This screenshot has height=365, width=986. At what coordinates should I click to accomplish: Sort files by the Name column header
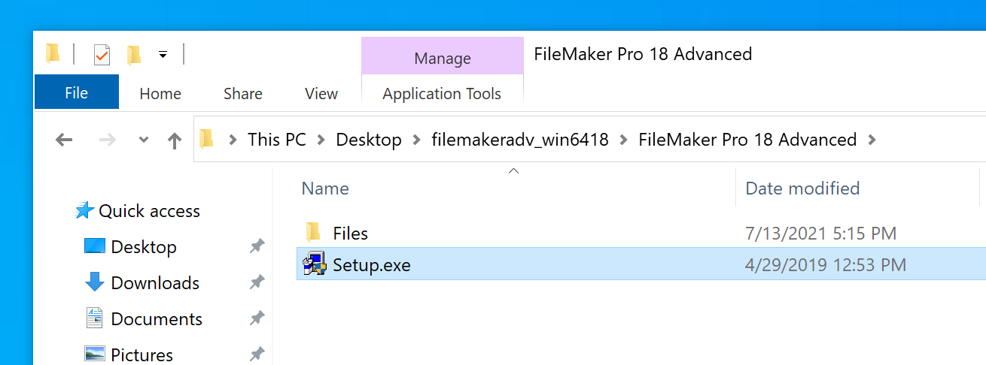pyautogui.click(x=325, y=189)
